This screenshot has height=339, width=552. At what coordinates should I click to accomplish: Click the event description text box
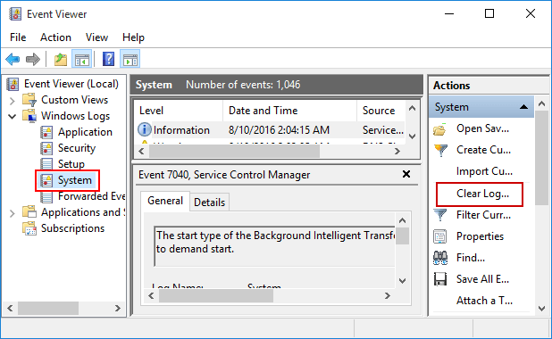tap(275, 246)
